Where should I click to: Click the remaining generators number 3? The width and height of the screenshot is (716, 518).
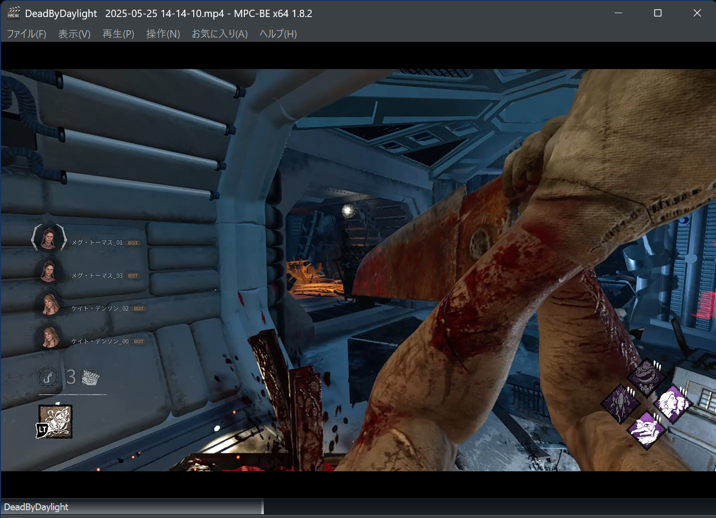pos(71,377)
